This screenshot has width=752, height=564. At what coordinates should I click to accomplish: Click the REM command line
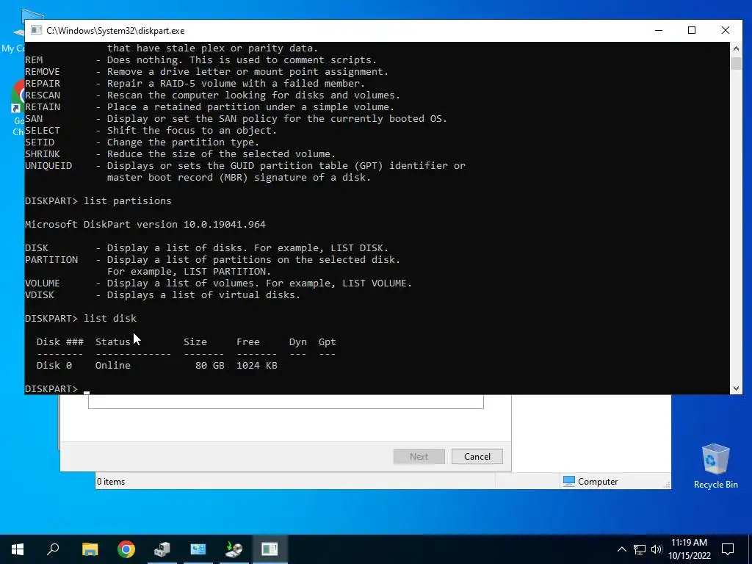[201, 59]
